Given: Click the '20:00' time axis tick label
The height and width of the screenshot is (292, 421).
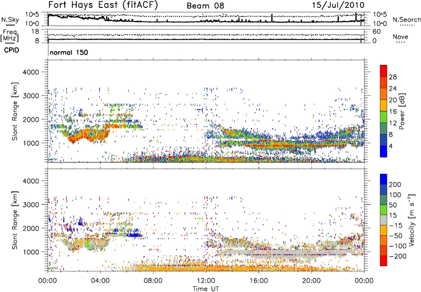Looking at the screenshot, I should tap(311, 281).
